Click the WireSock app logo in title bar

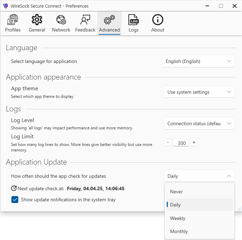click(6, 6)
